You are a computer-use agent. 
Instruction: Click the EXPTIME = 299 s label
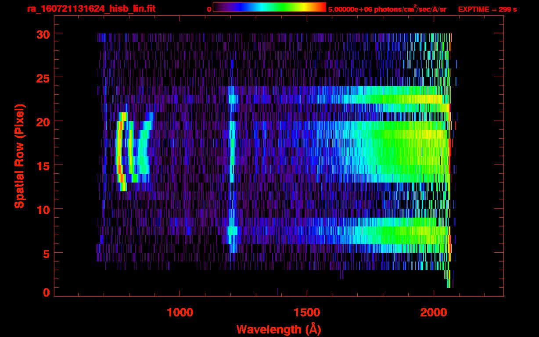(487, 9)
